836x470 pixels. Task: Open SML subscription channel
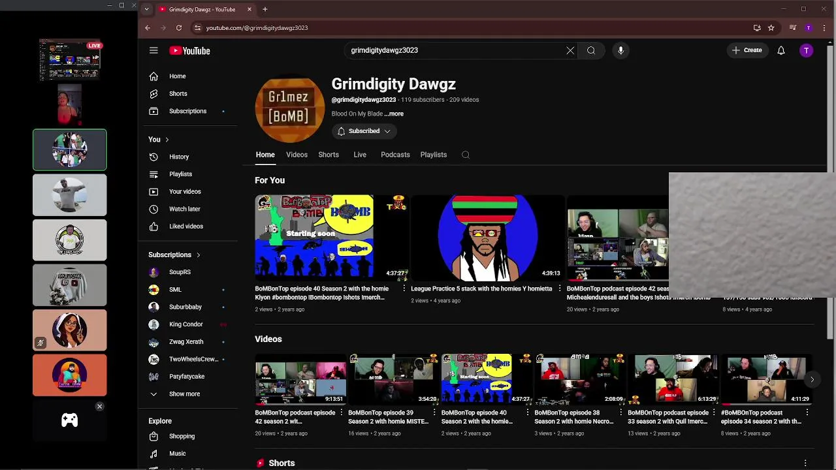pos(189,290)
